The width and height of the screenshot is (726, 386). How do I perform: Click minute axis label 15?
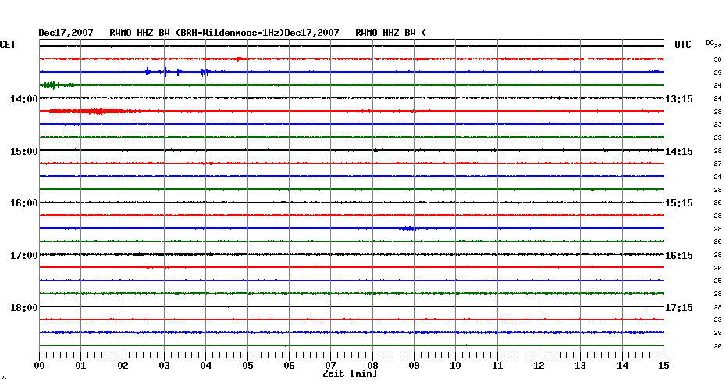[x=664, y=366]
